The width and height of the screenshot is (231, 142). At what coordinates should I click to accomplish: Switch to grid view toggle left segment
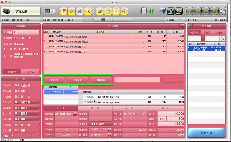(x=47, y=11)
